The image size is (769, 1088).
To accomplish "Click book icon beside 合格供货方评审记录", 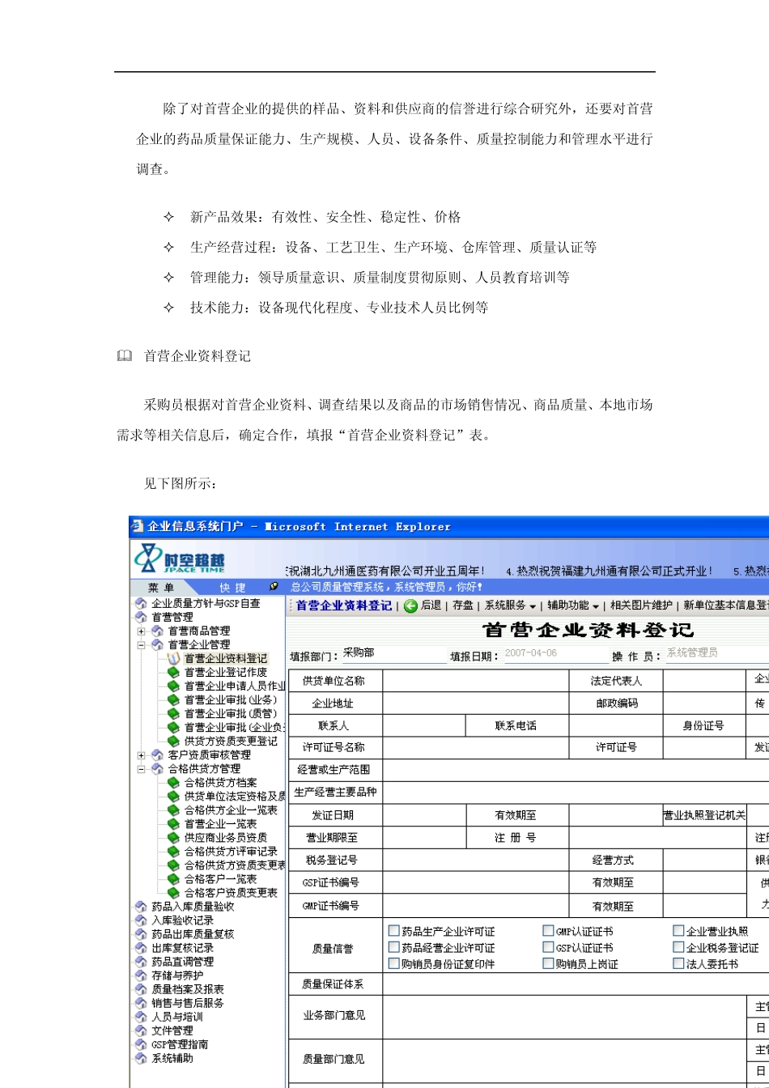I will click(173, 851).
